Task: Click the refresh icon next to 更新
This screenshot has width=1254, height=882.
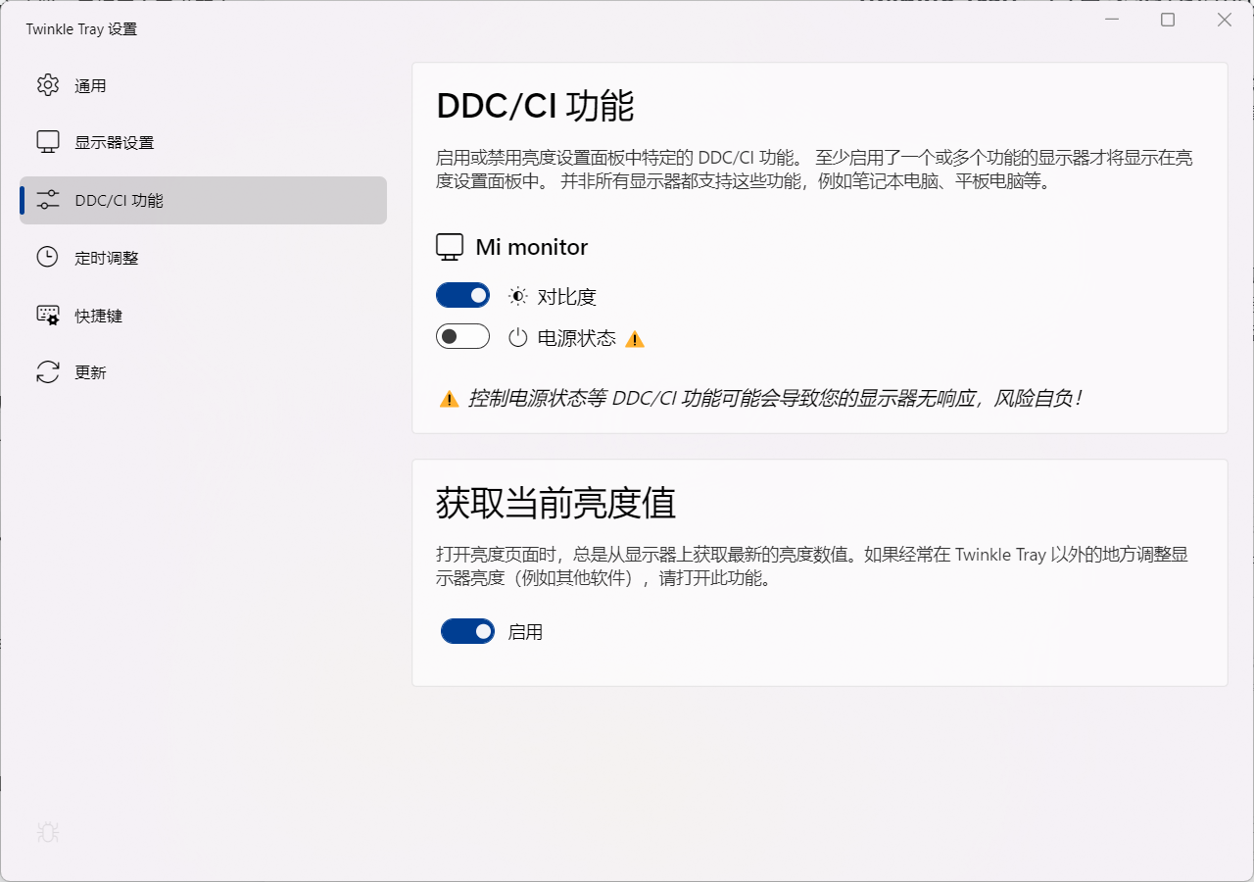Action: coord(47,371)
